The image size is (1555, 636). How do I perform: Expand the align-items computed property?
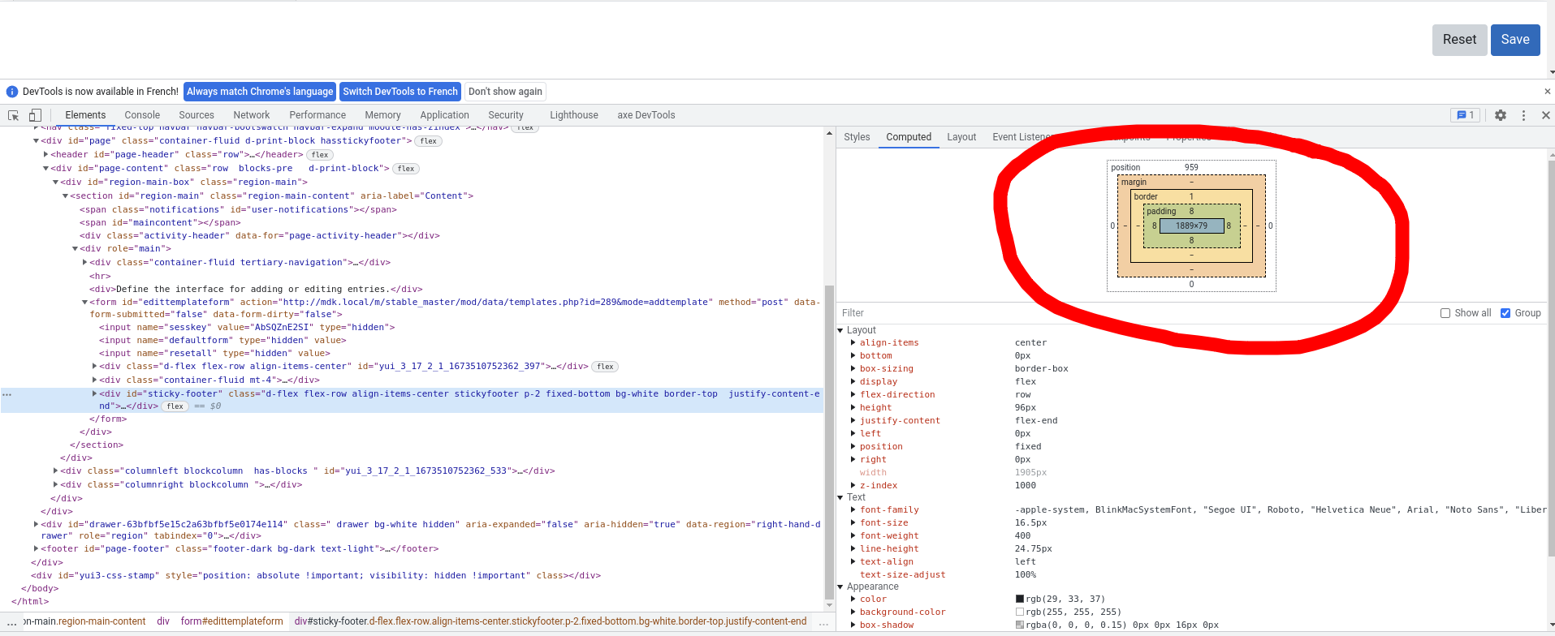tap(853, 342)
